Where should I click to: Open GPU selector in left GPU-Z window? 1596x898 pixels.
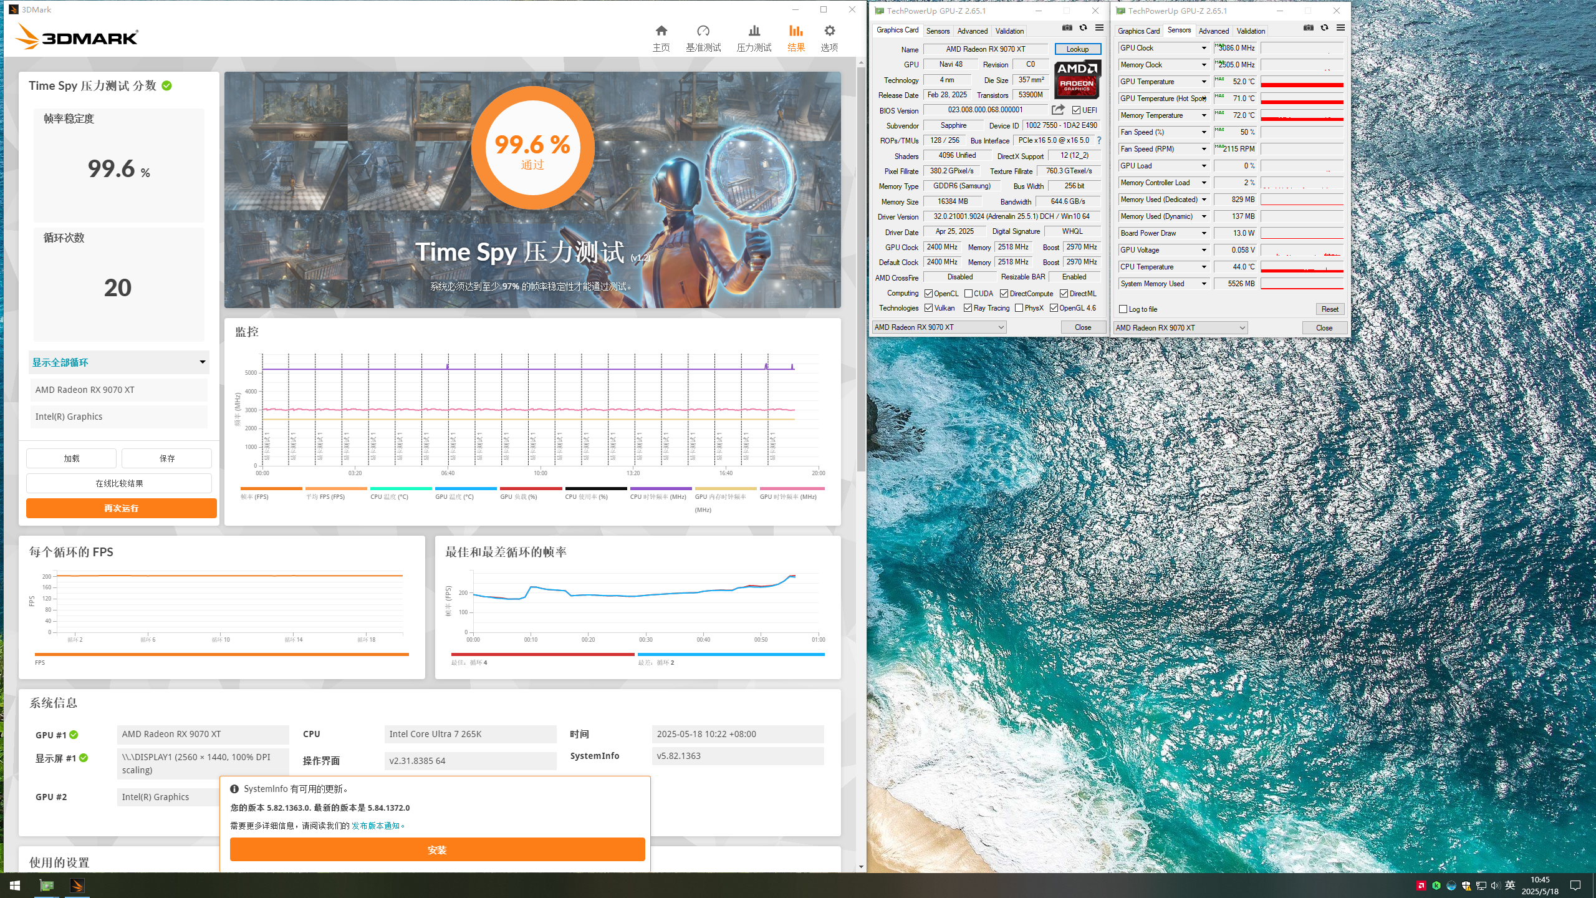point(939,327)
